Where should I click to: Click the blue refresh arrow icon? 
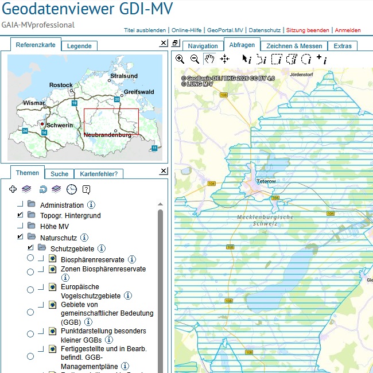43,189
